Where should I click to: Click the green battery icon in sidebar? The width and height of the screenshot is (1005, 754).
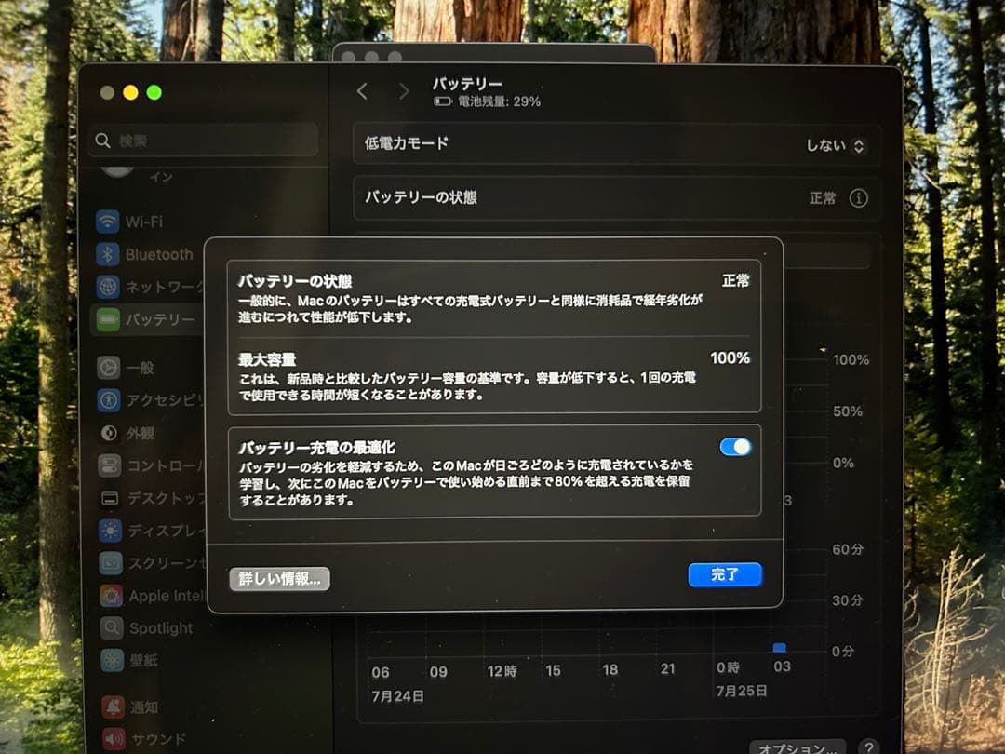[x=109, y=319]
